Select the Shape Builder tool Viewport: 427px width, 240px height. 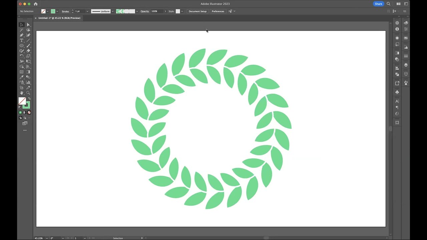22,67
